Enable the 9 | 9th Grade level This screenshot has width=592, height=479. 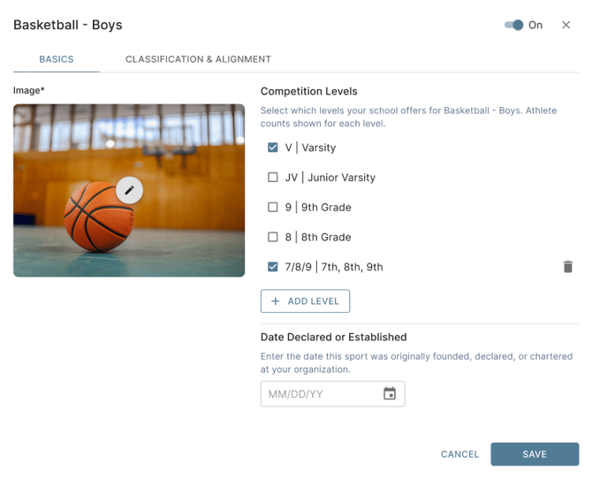point(273,208)
